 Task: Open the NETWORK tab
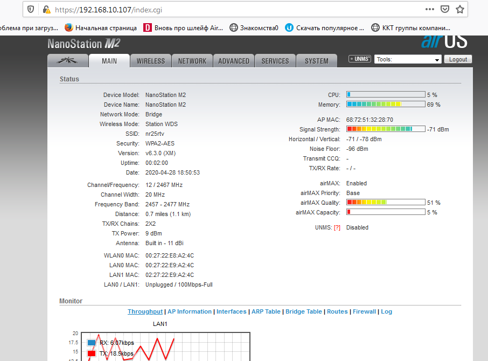tap(192, 61)
